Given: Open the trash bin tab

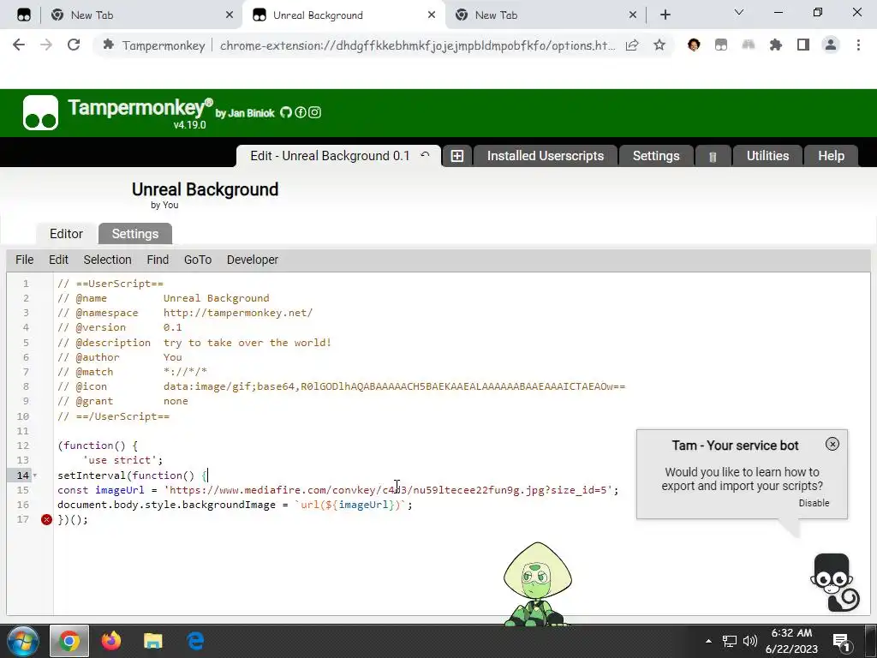Looking at the screenshot, I should coord(713,156).
